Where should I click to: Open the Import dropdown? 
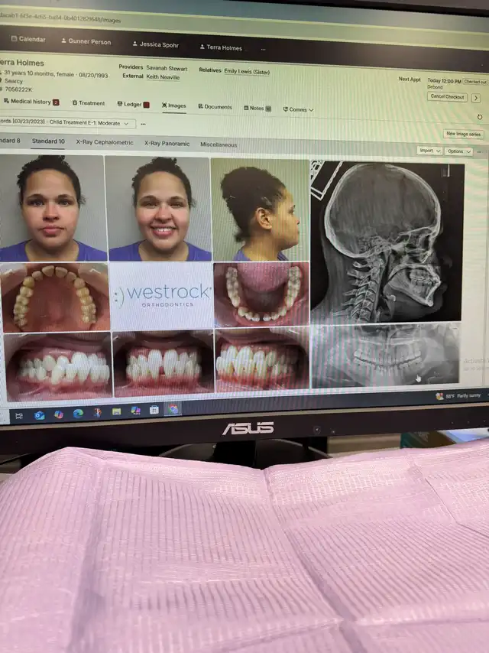pyautogui.click(x=429, y=151)
